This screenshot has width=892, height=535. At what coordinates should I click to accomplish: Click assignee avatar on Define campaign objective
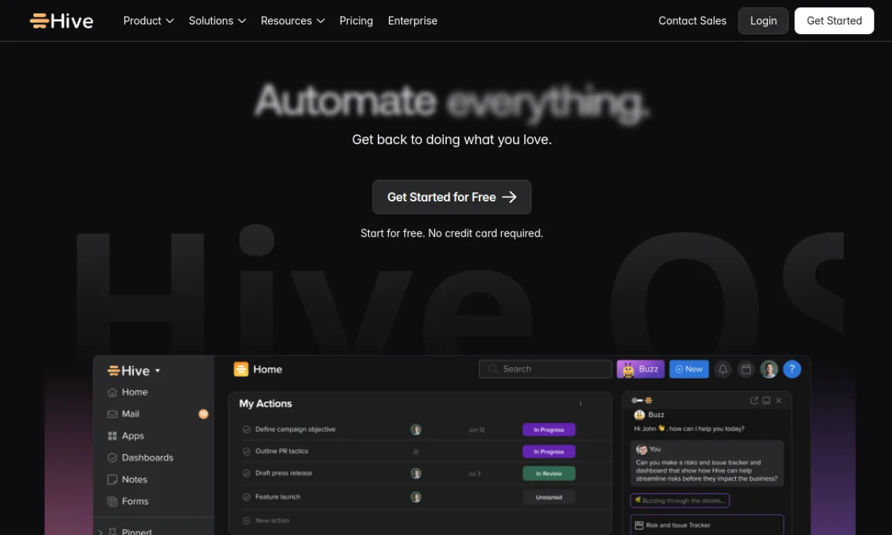click(x=416, y=430)
